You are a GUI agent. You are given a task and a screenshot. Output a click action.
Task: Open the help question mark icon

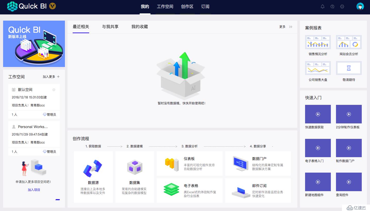tap(332, 7)
